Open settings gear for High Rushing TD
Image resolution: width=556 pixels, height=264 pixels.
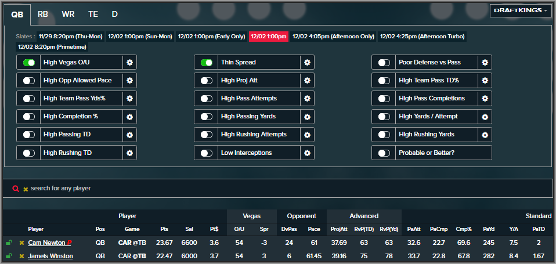pyautogui.click(x=130, y=153)
